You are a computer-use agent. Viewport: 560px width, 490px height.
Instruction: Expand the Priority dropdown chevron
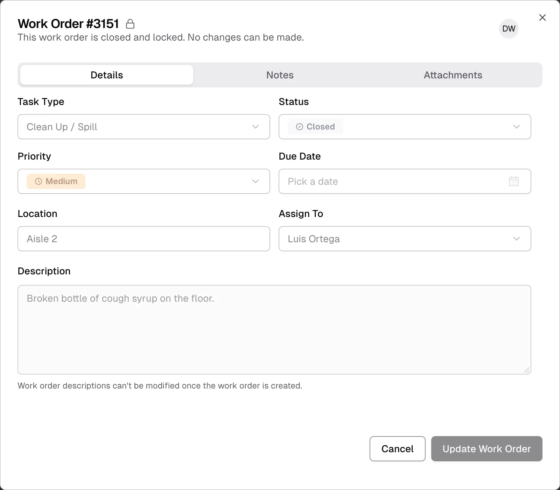pyautogui.click(x=255, y=181)
